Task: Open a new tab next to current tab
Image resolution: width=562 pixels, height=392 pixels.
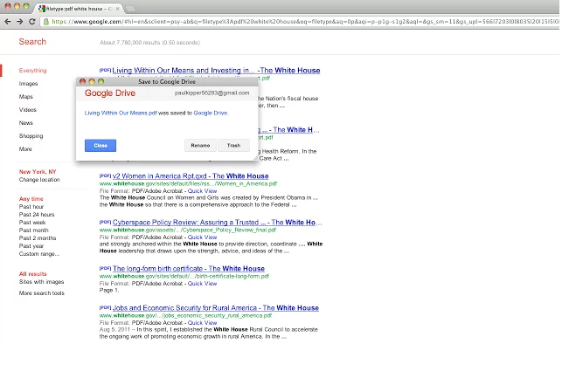Action: [x=131, y=8]
